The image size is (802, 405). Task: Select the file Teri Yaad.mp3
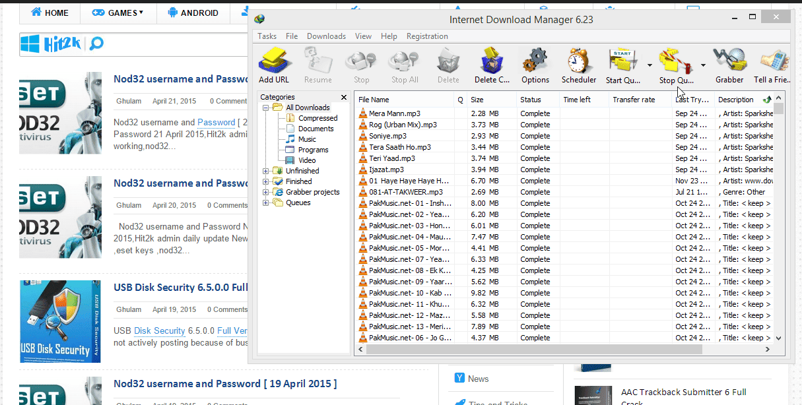392,158
